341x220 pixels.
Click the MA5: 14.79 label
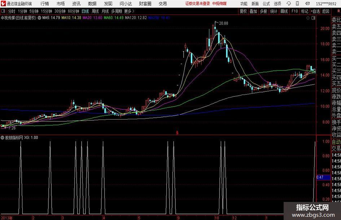[x=51, y=18]
